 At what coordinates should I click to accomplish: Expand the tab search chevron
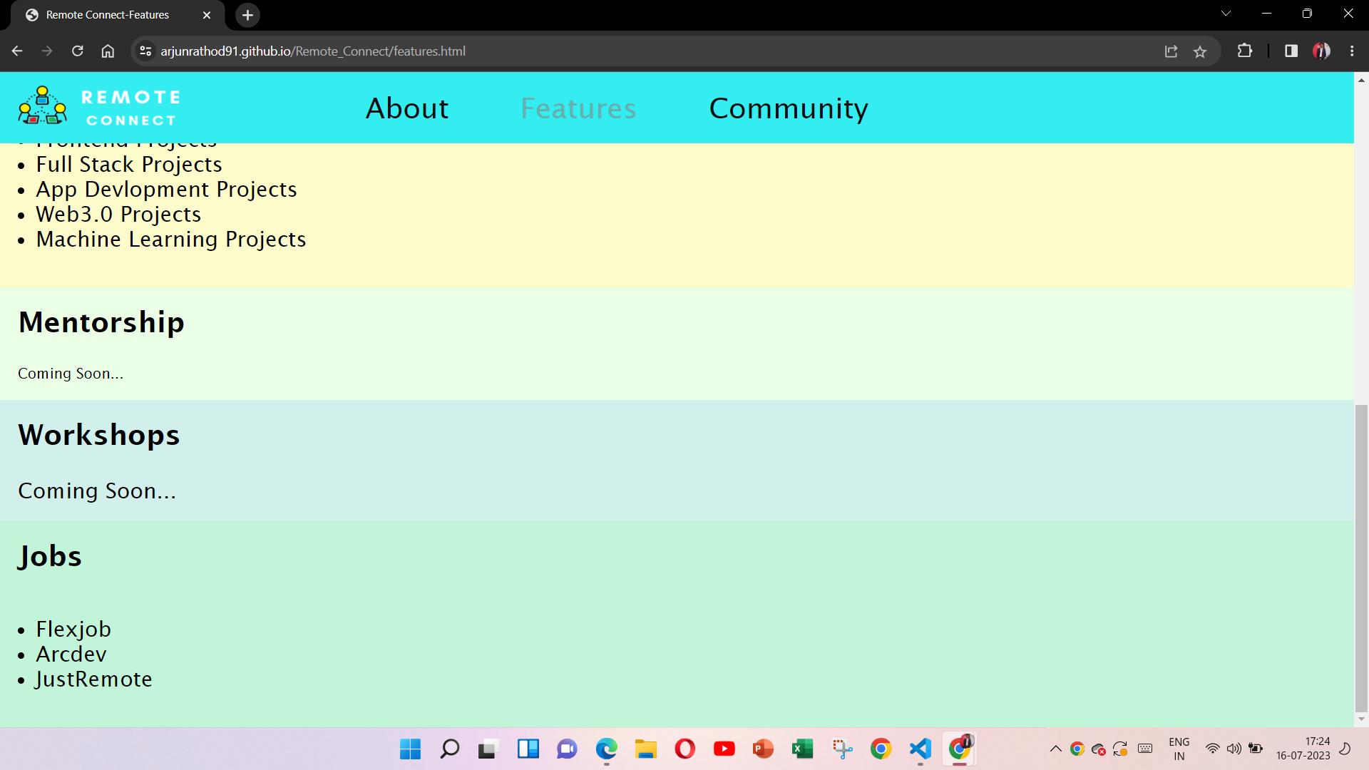click(x=1226, y=14)
